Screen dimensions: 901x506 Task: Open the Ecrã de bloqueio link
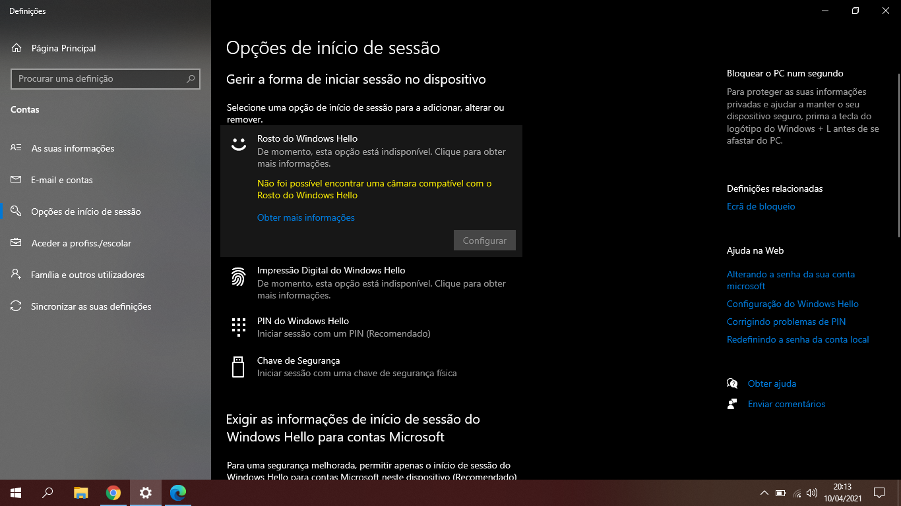point(761,206)
